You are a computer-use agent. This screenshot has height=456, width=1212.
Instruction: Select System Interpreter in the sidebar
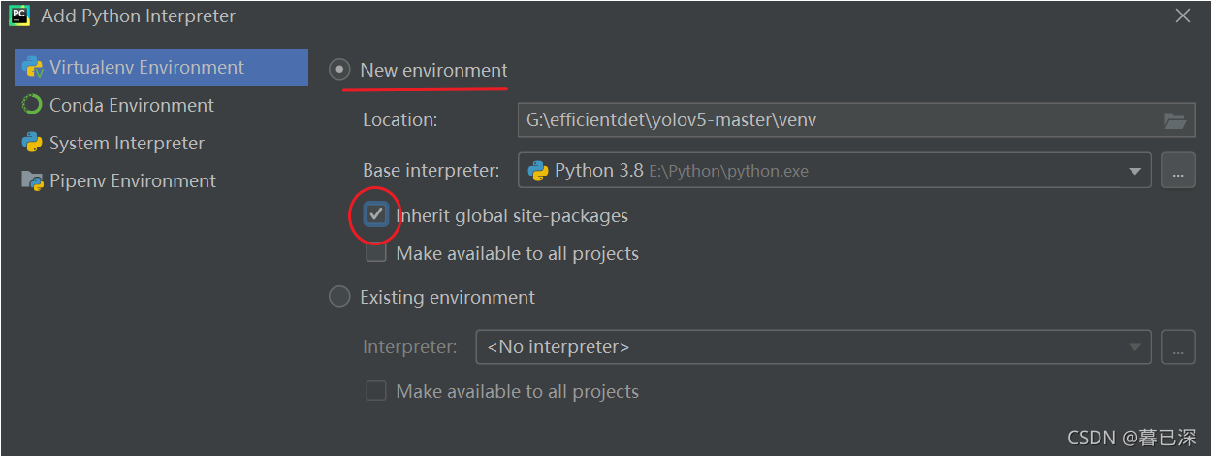(161, 143)
